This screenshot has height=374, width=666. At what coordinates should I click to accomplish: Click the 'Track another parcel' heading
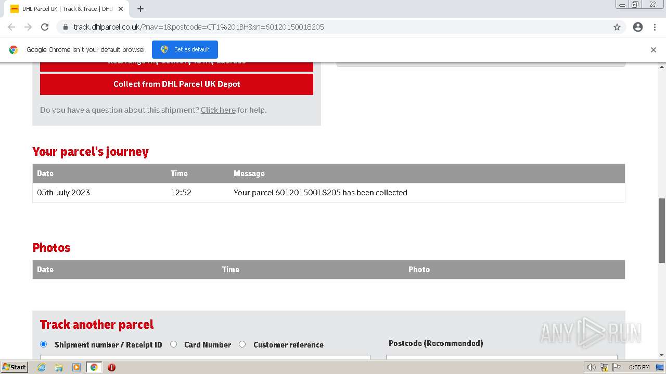(97, 325)
